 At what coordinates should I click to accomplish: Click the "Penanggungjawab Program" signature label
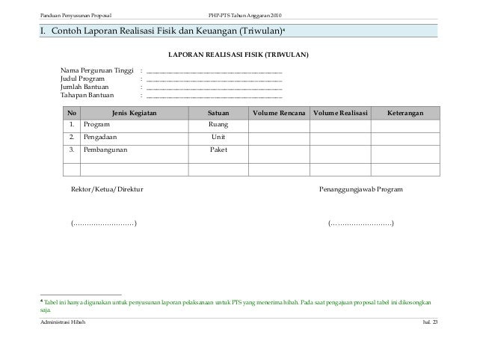(x=361, y=189)
